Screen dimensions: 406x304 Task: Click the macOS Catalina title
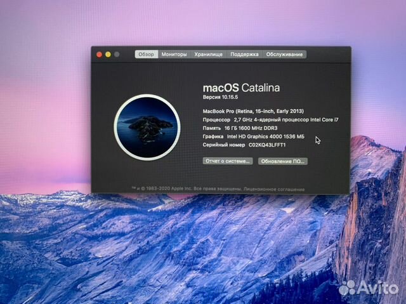[241, 88]
